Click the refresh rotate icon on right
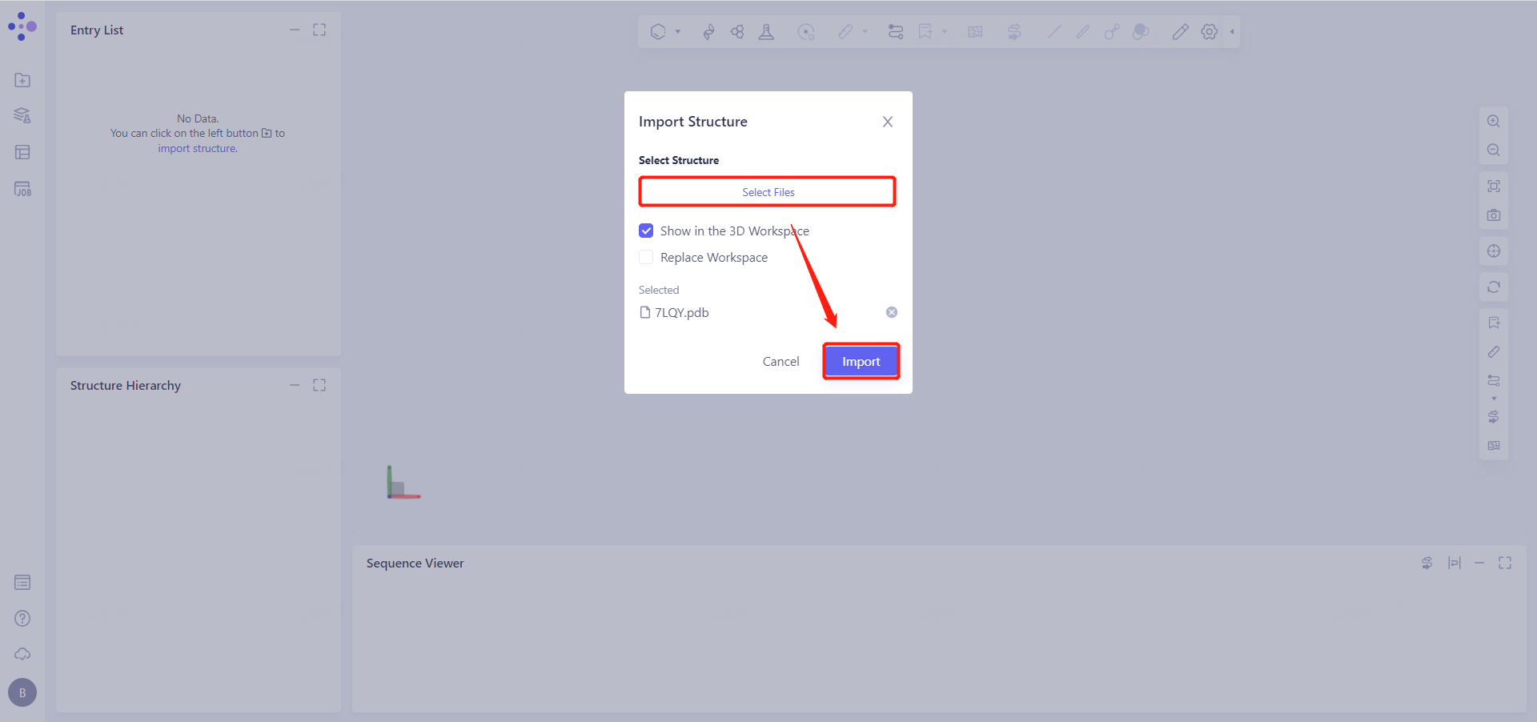Viewport: 1537px width, 722px height. pos(1493,287)
